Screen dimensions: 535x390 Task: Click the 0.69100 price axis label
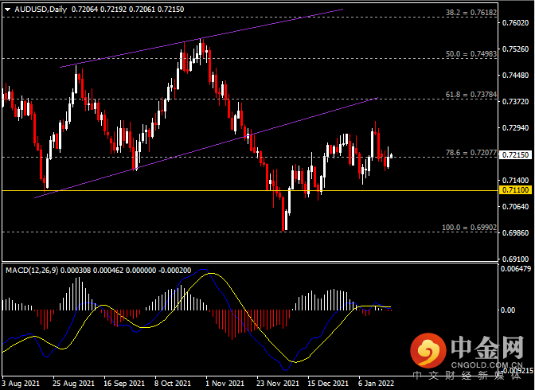[515, 259]
